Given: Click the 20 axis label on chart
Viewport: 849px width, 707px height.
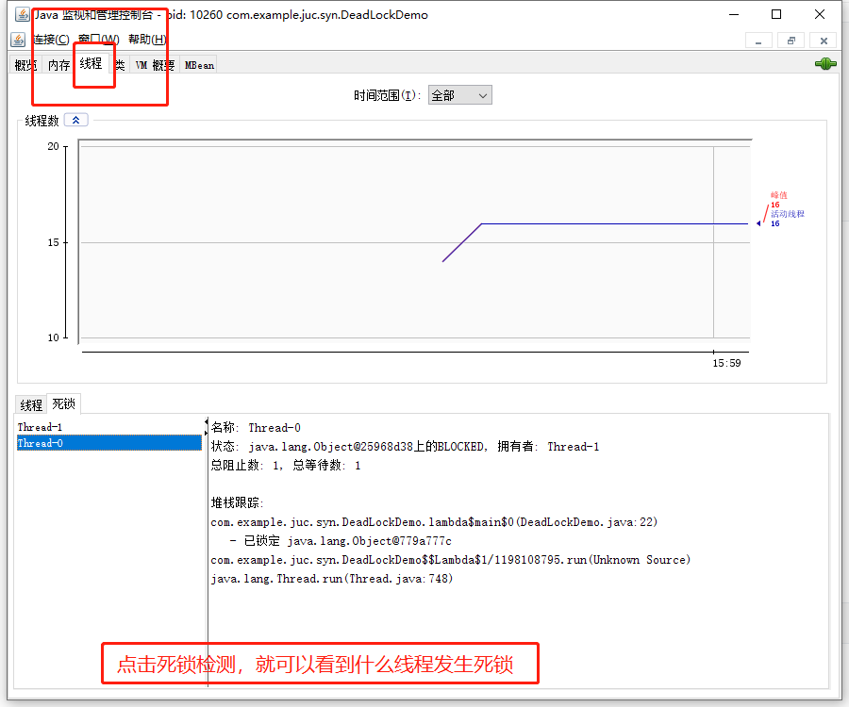Looking at the screenshot, I should point(53,146).
